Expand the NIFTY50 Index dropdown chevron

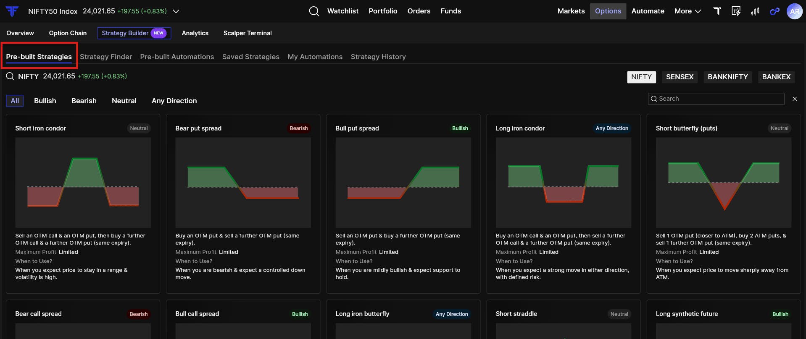pyautogui.click(x=176, y=11)
